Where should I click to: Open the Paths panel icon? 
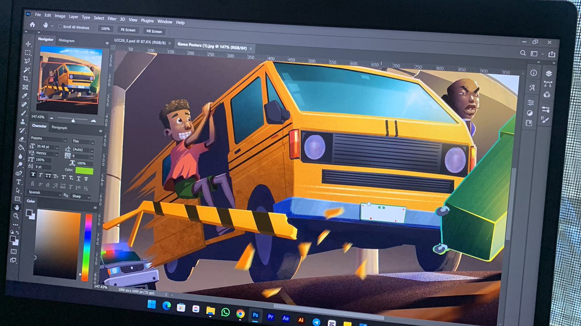[548, 84]
